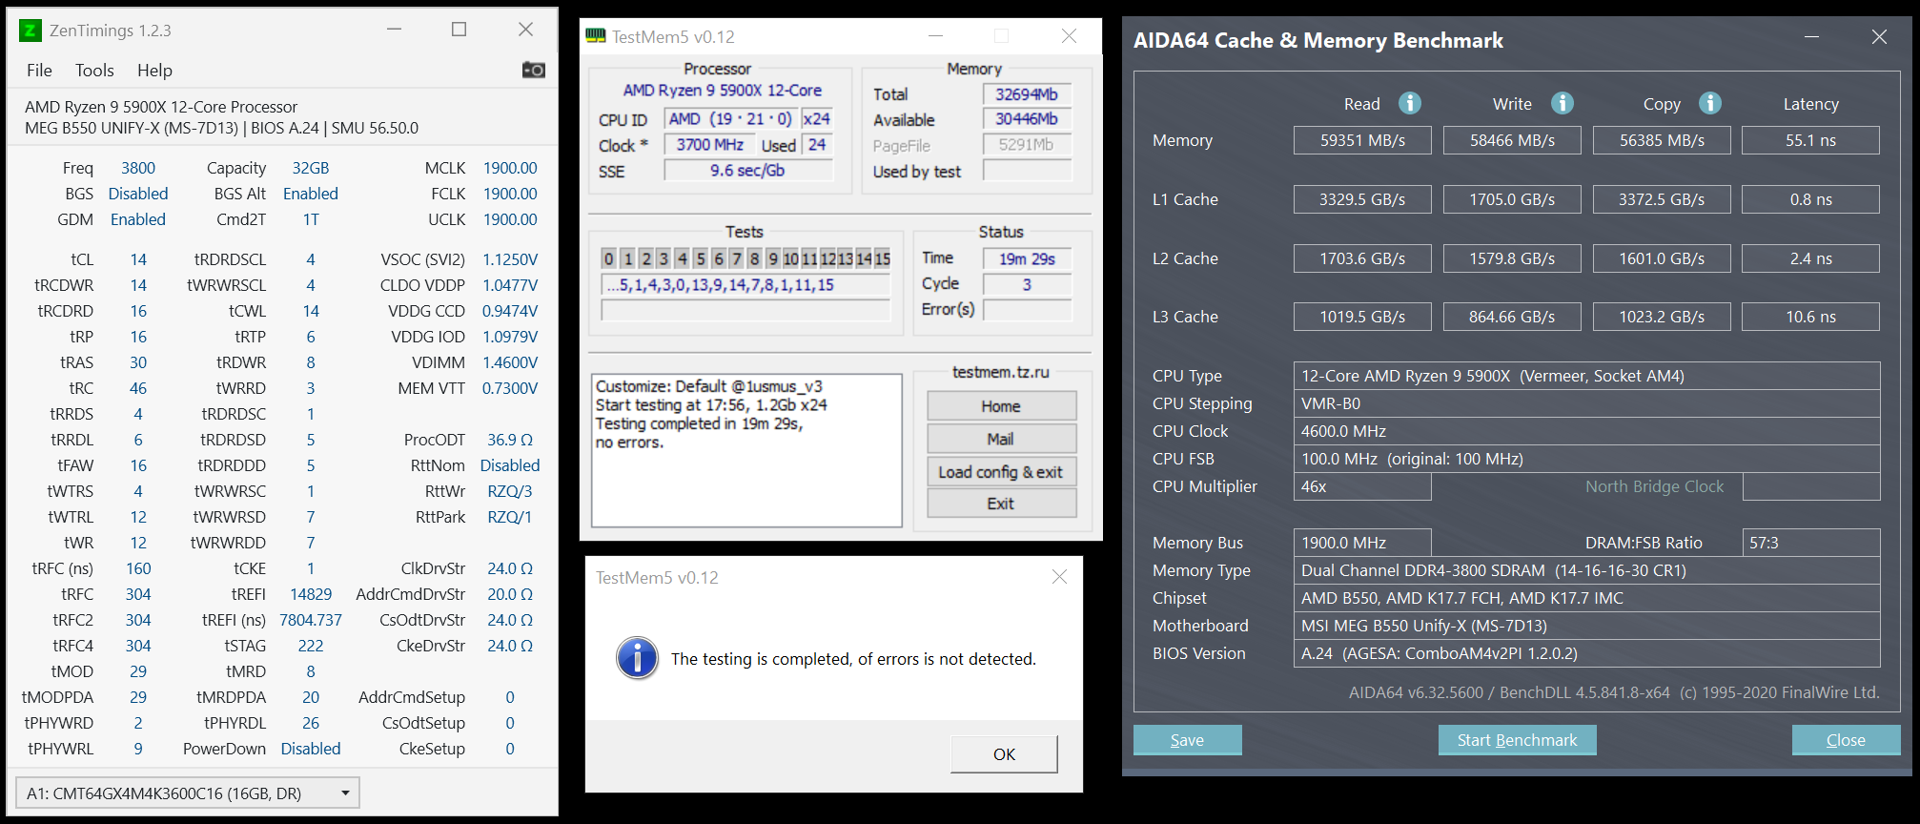Select test box 5 in TestMem5 Tests
The image size is (1920, 824).
click(701, 258)
